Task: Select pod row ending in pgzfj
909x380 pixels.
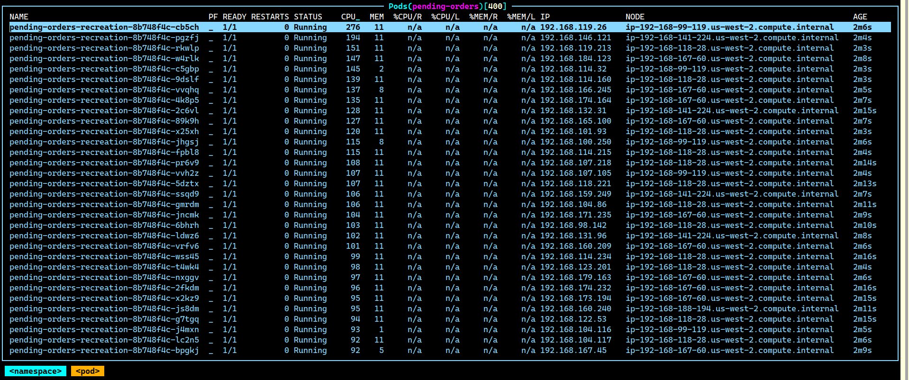Action: click(x=104, y=38)
